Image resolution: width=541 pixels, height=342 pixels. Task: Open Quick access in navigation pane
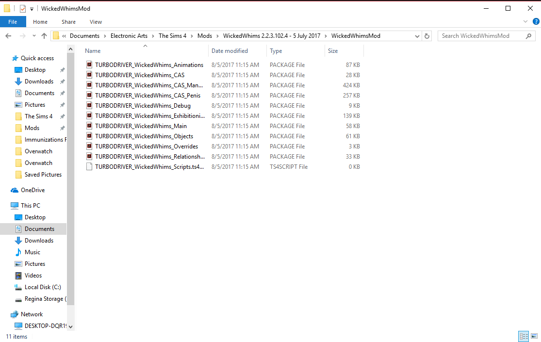tap(37, 58)
